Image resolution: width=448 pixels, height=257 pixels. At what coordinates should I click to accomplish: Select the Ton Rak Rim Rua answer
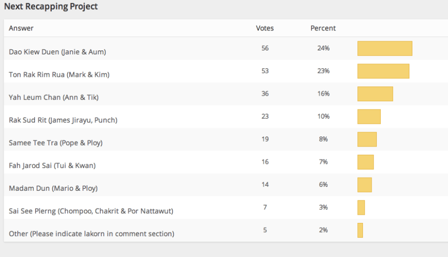[59, 75]
